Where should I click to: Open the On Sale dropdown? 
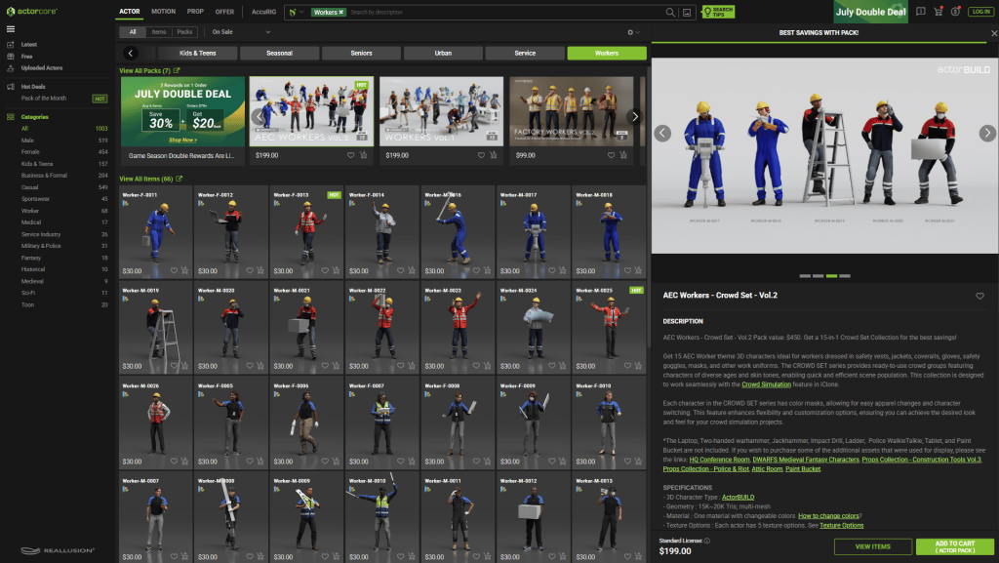[x=241, y=32]
